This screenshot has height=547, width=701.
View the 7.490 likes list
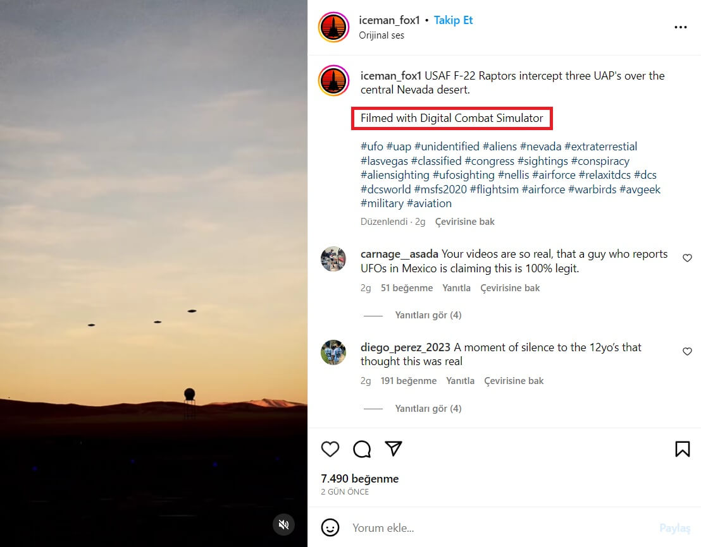point(359,479)
